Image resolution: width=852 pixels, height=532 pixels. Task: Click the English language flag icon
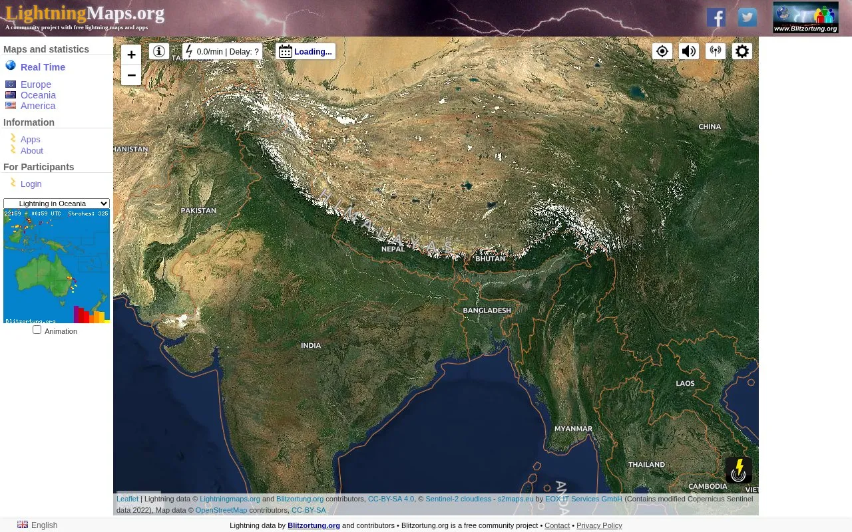click(23, 525)
